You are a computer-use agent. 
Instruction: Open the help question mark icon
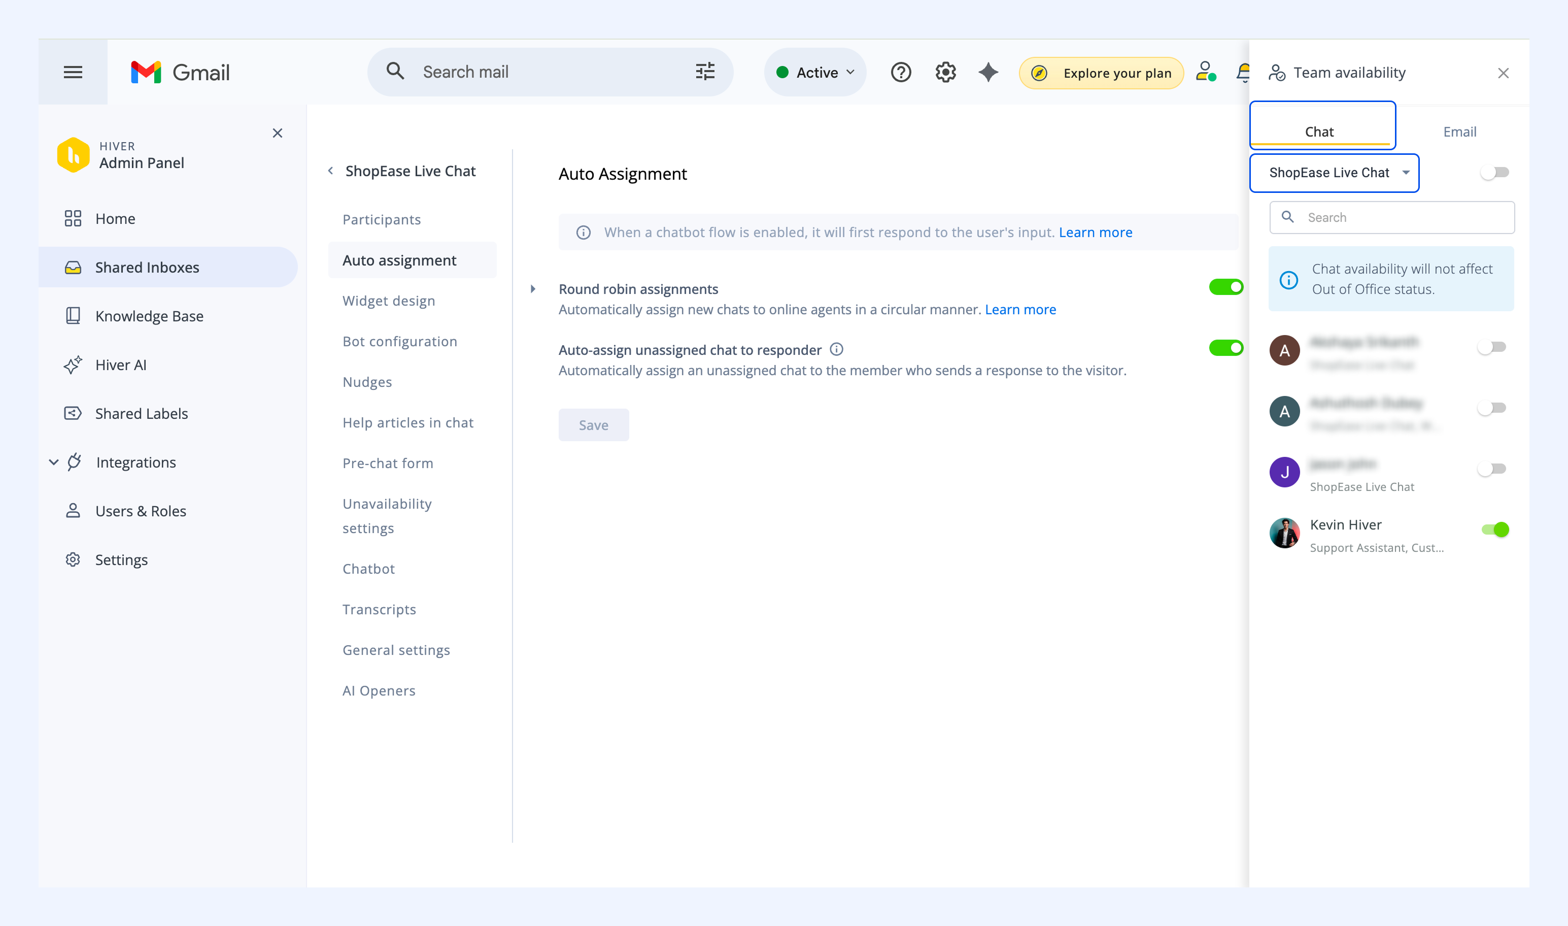[x=901, y=73]
